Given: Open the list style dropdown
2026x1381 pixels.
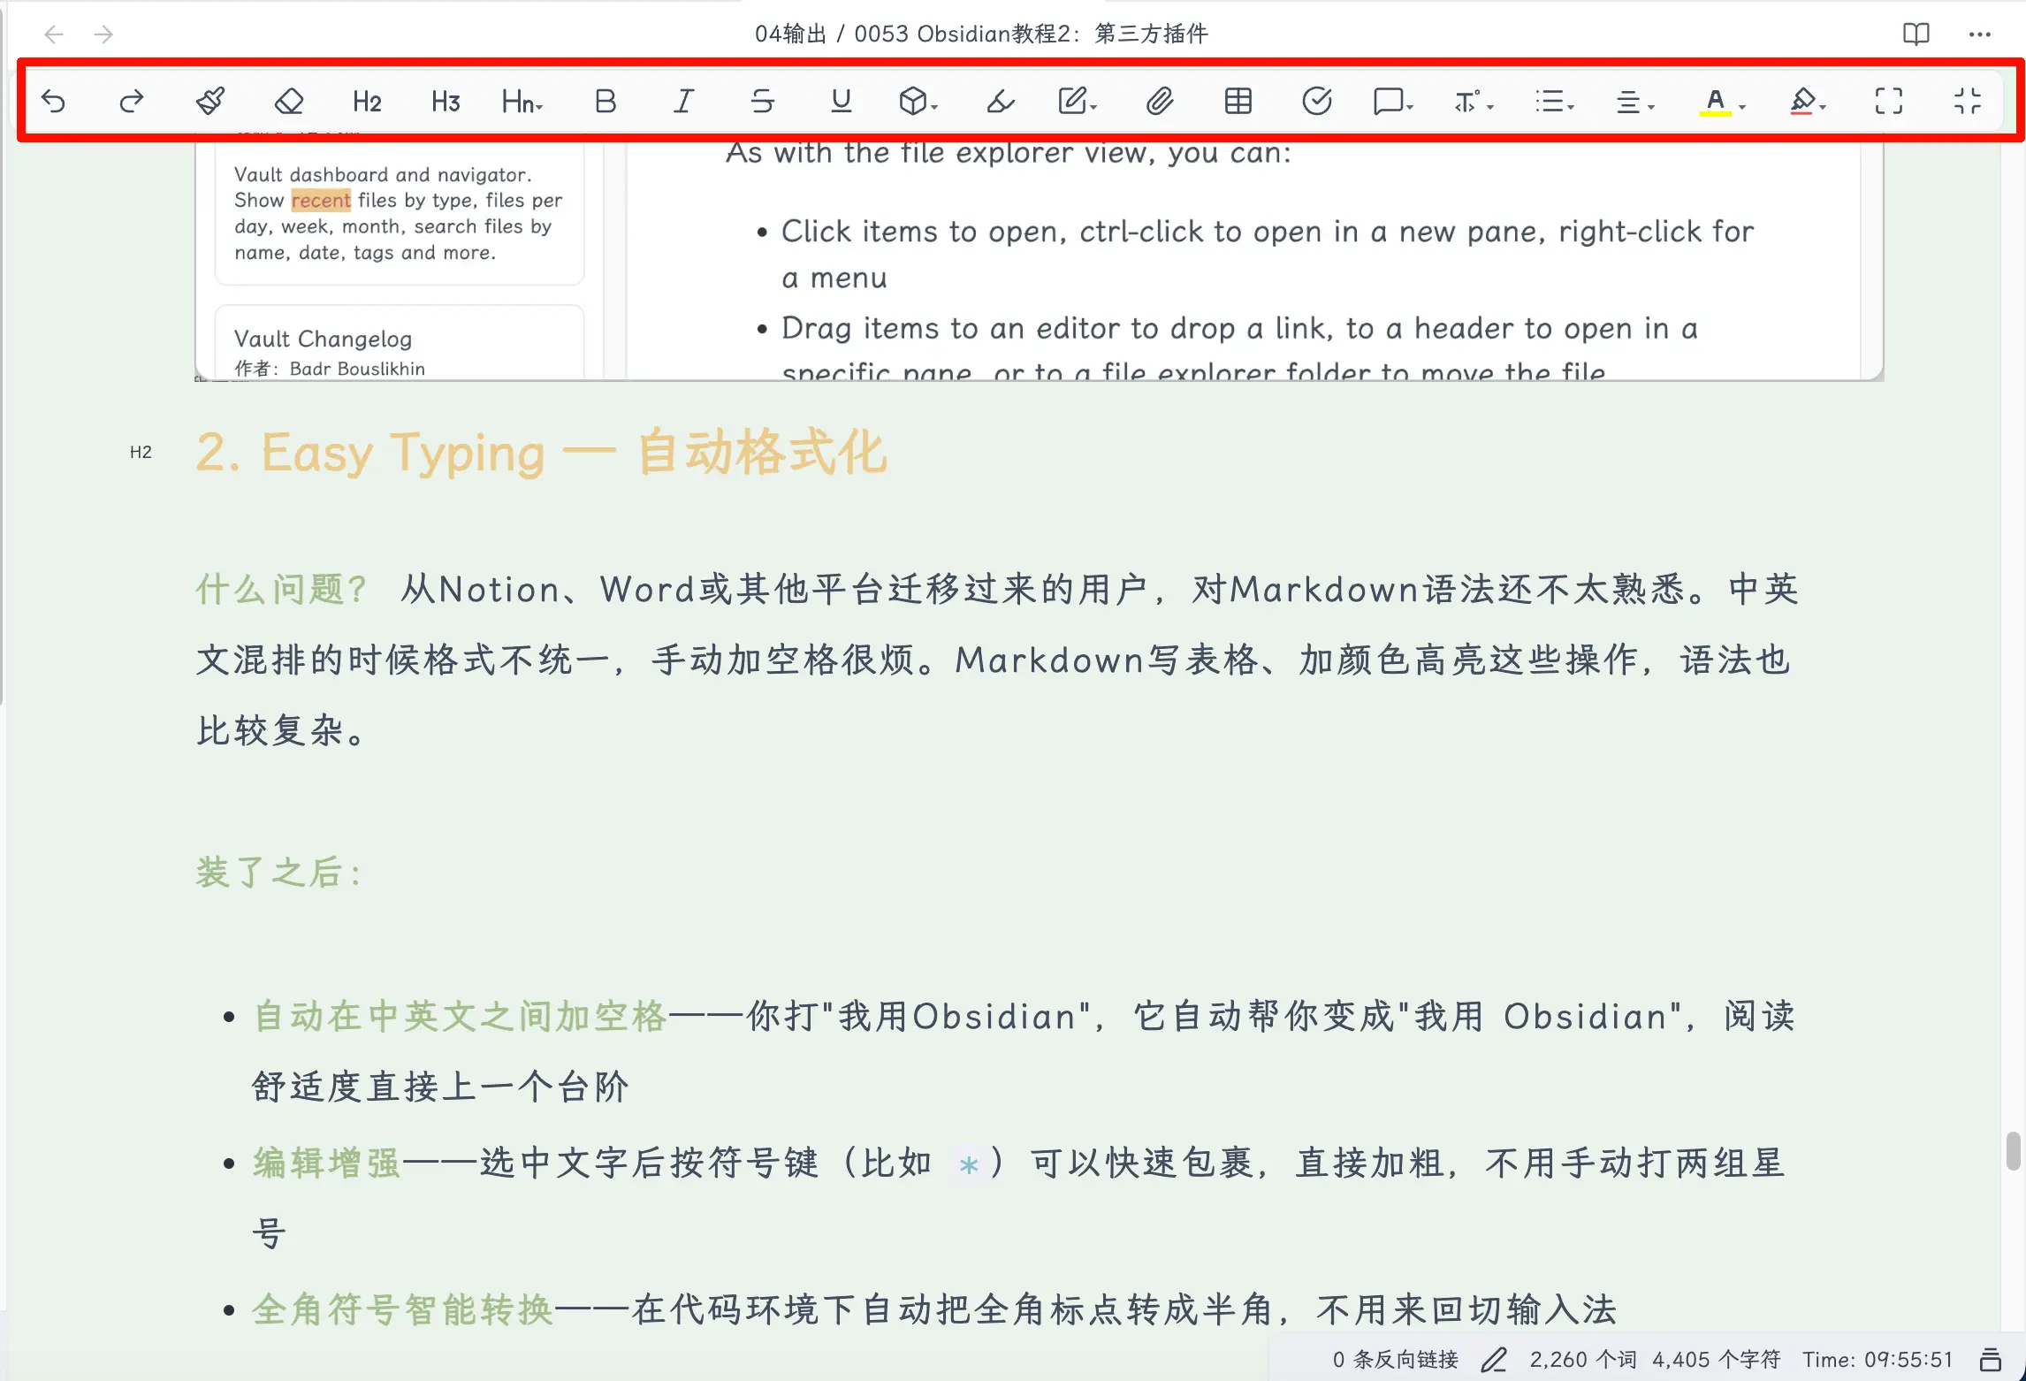Looking at the screenshot, I should (x=1554, y=102).
